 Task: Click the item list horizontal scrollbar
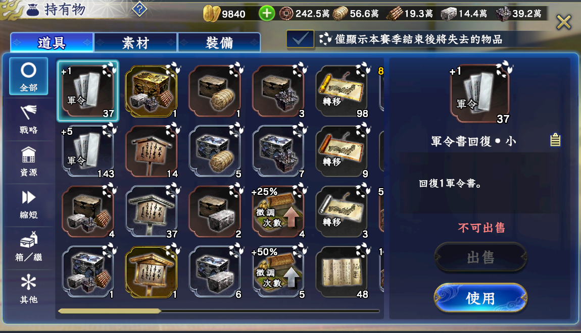click(x=219, y=311)
